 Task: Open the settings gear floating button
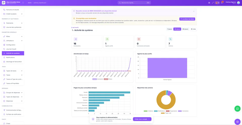(x=237, y=122)
